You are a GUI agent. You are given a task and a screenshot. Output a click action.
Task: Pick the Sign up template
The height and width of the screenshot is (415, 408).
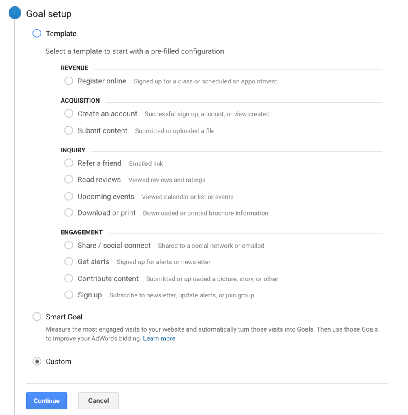coord(69,295)
